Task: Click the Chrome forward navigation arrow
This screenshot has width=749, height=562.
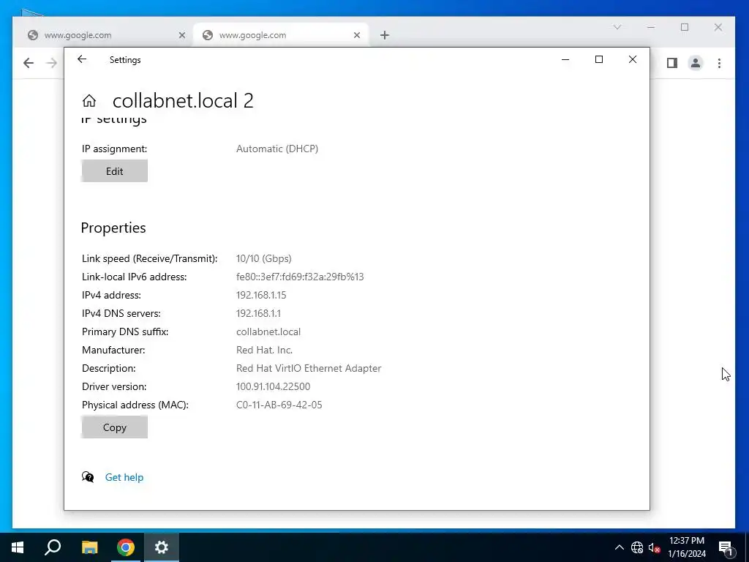Action: coord(52,63)
